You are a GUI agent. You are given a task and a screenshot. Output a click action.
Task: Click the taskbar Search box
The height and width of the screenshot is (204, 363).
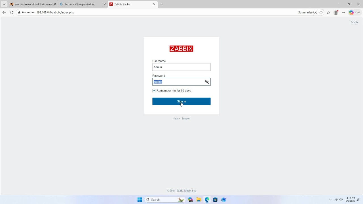[x=164, y=200]
